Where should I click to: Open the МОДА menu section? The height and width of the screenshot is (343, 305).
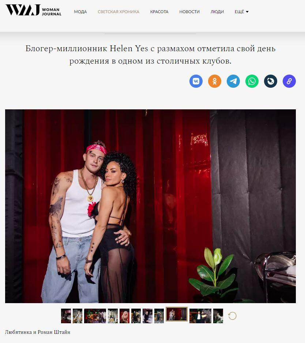coord(80,12)
